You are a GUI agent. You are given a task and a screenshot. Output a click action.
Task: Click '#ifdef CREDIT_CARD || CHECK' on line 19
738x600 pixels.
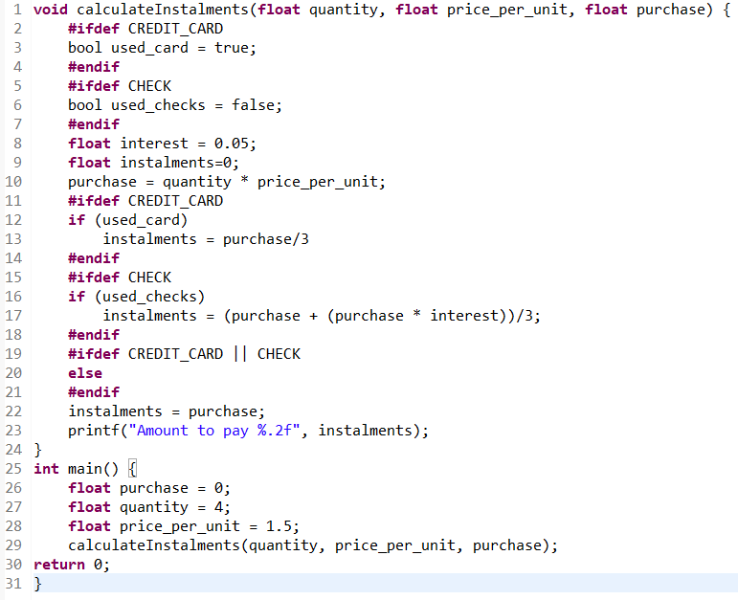point(184,354)
